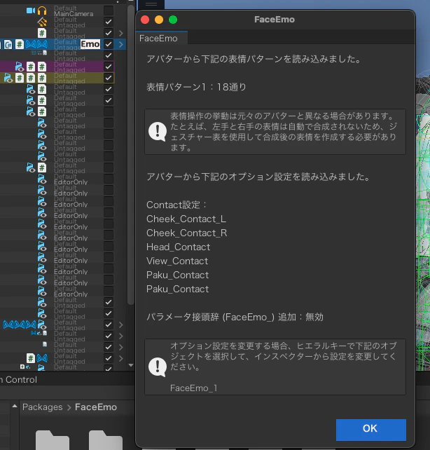Open the Version Control tab ending in 'Control'
Screen dimensions: 430x450
click(19, 379)
